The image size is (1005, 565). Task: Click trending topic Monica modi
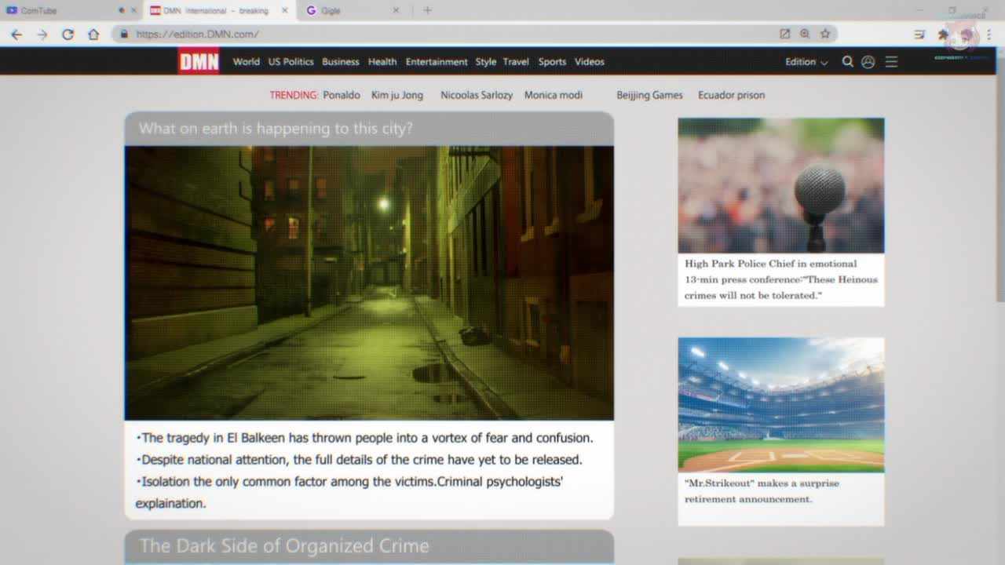(554, 95)
